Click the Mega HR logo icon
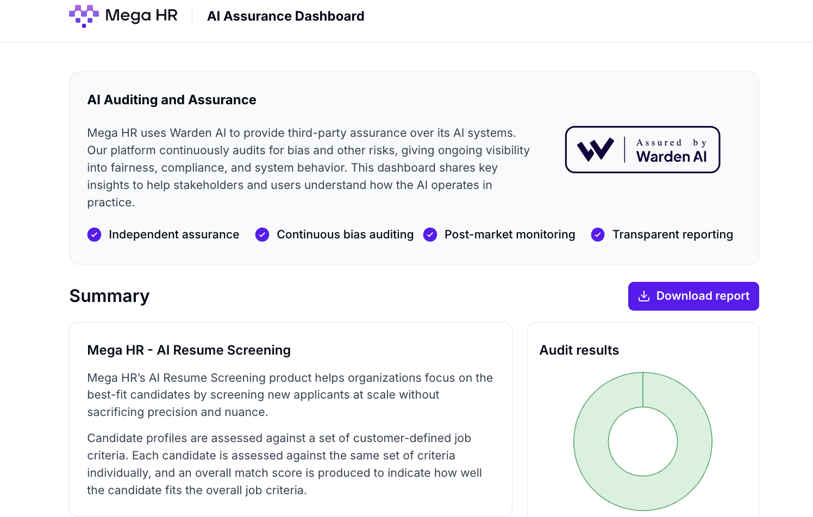This screenshot has height=517, width=813. [x=84, y=16]
